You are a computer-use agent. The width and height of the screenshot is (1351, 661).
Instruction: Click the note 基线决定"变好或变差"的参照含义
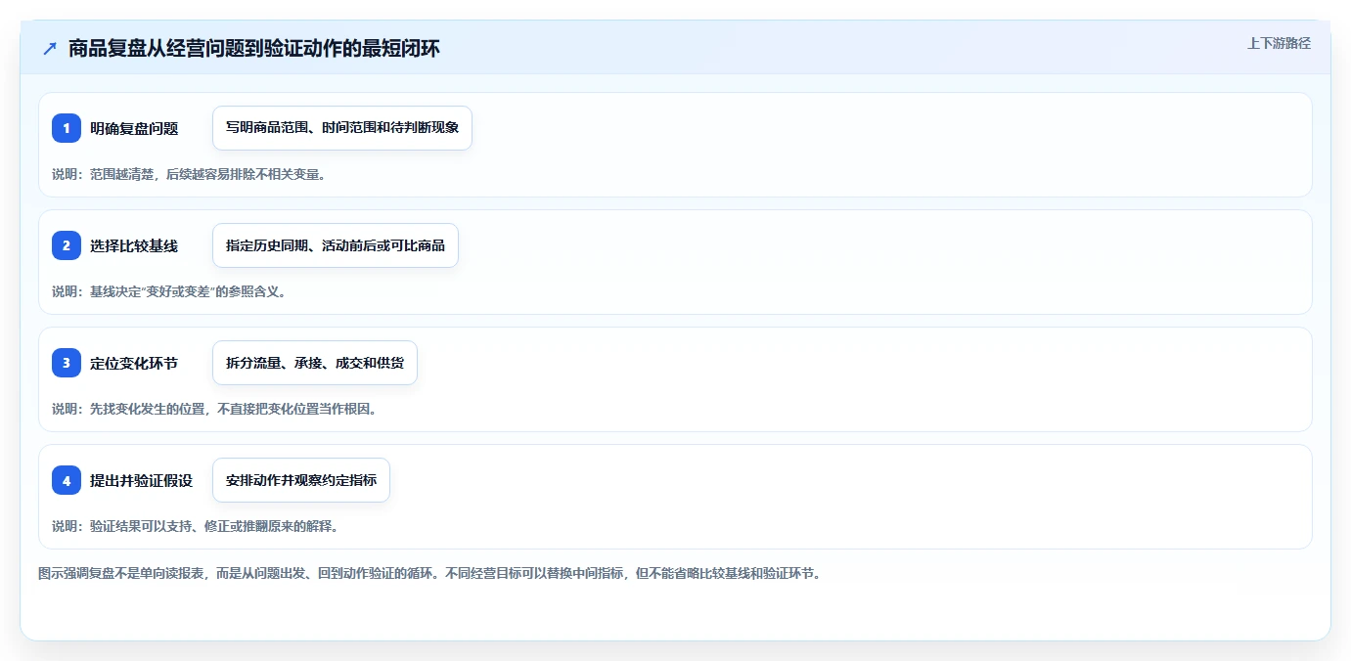click(x=169, y=291)
